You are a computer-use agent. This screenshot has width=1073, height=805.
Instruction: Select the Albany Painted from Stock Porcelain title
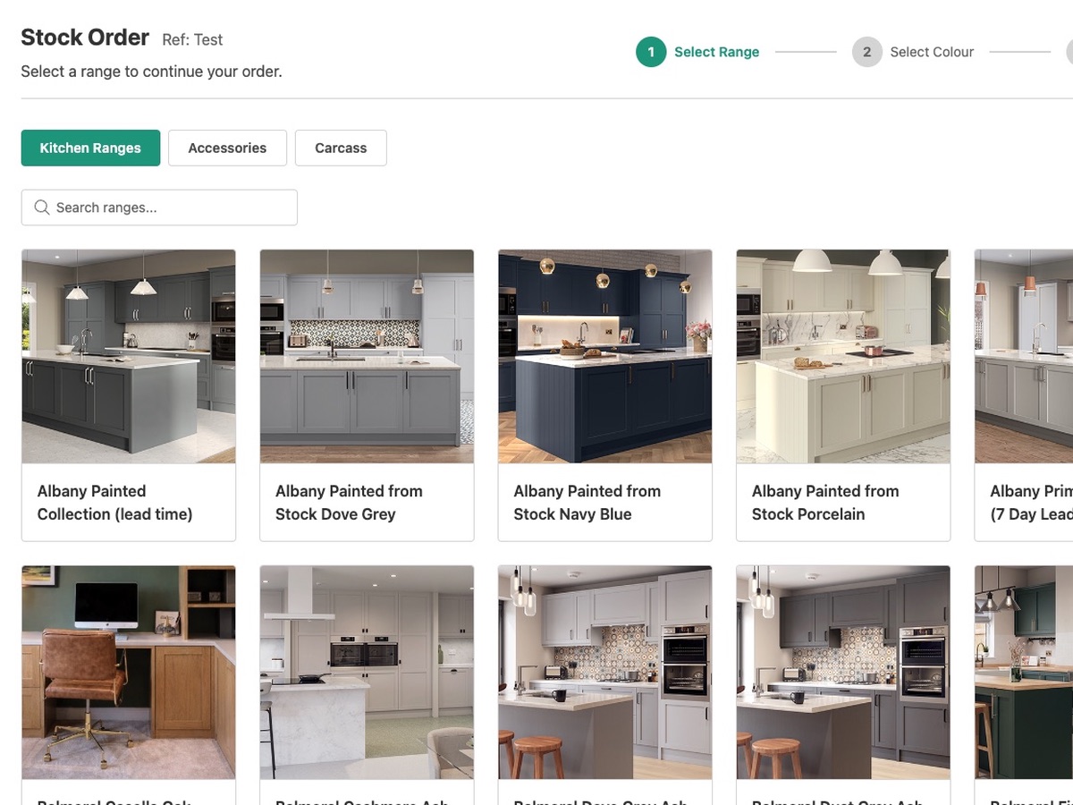tap(825, 503)
